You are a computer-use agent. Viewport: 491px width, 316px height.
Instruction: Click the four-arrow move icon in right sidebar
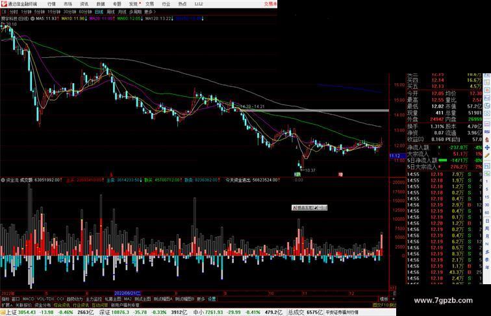[x=487, y=148]
